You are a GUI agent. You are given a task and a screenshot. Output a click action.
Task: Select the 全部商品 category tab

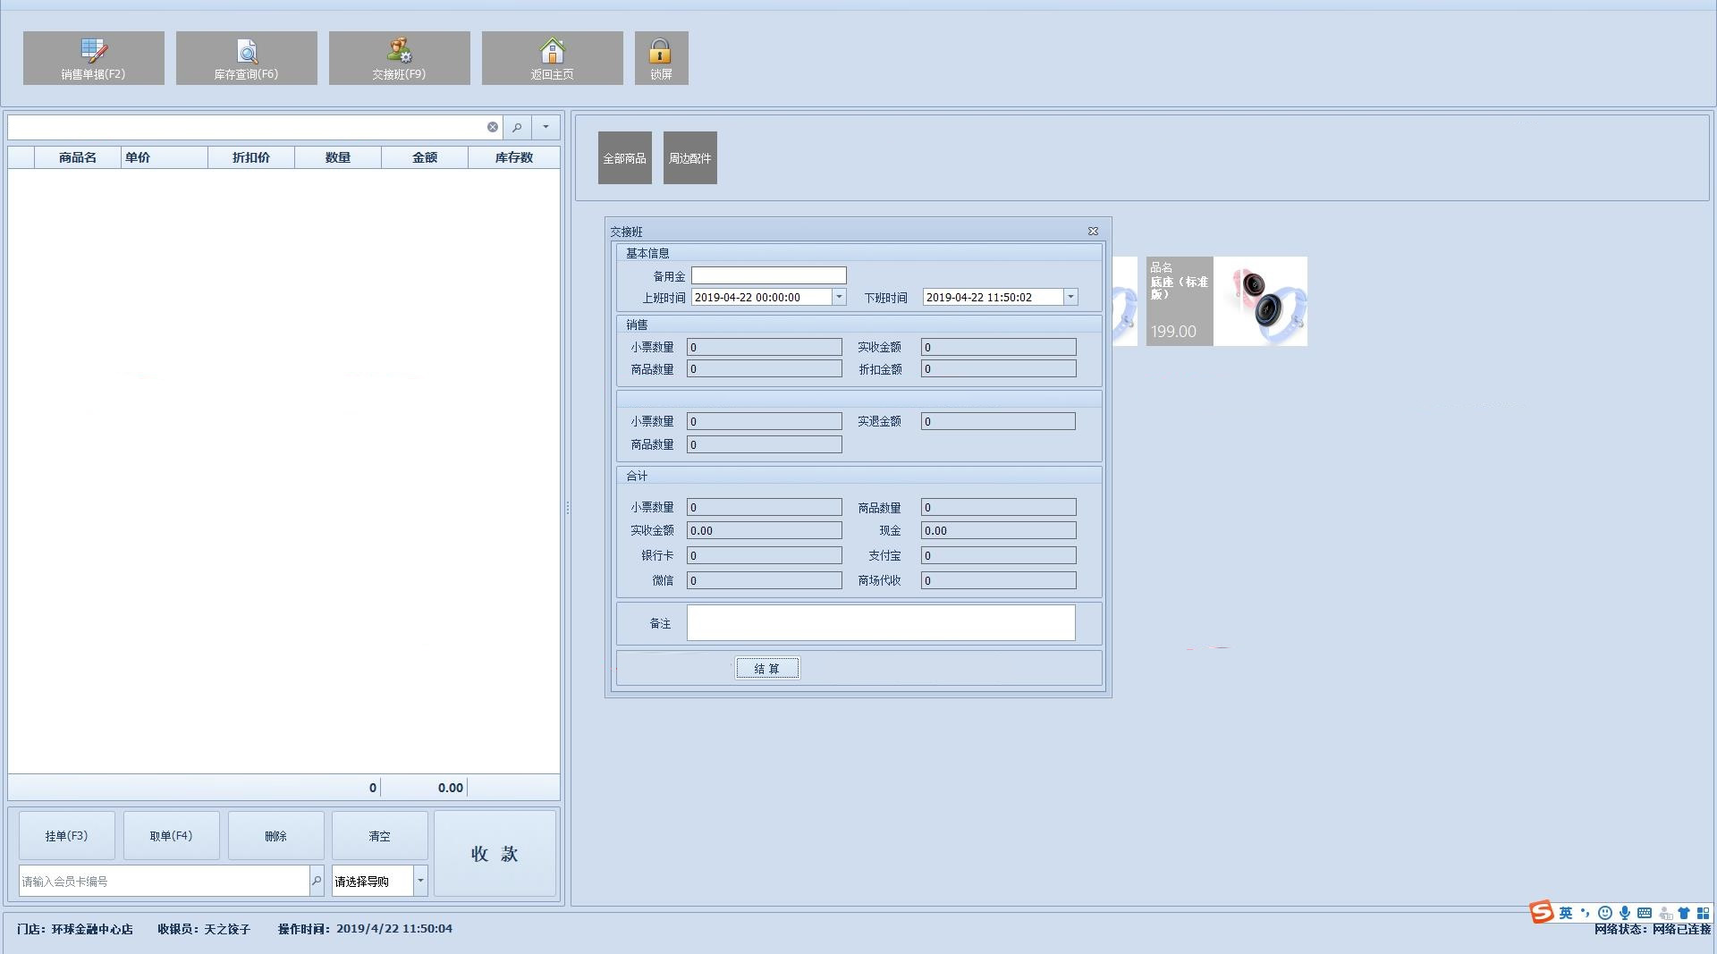(x=624, y=158)
